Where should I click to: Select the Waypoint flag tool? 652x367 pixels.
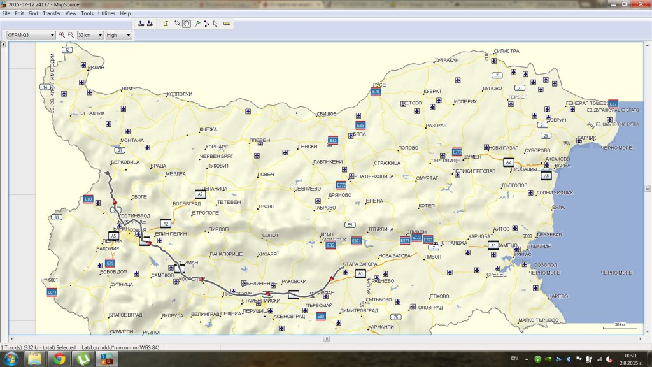197,24
